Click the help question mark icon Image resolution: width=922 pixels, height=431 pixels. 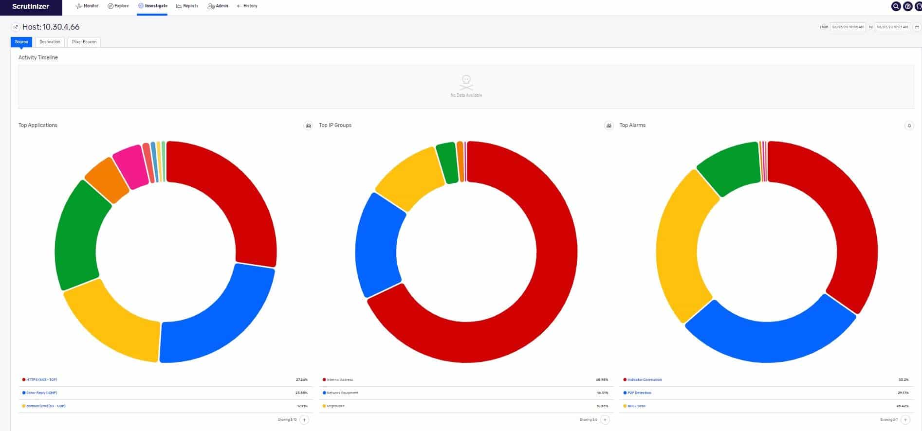point(908,6)
